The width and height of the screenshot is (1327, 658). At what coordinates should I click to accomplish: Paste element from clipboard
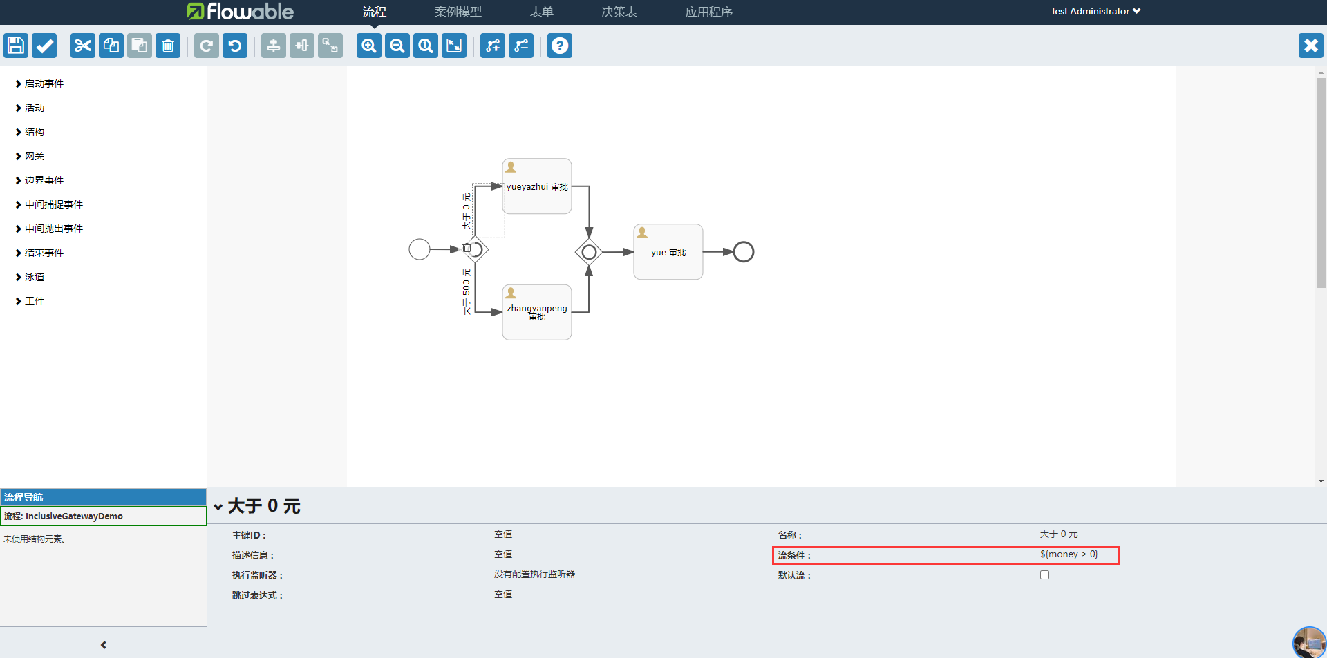tap(140, 46)
